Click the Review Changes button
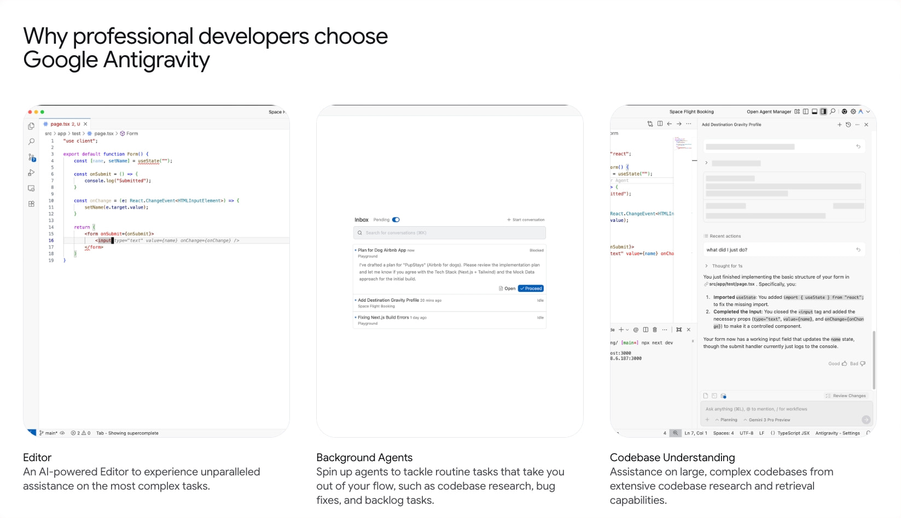The image size is (901, 518). coord(846,396)
